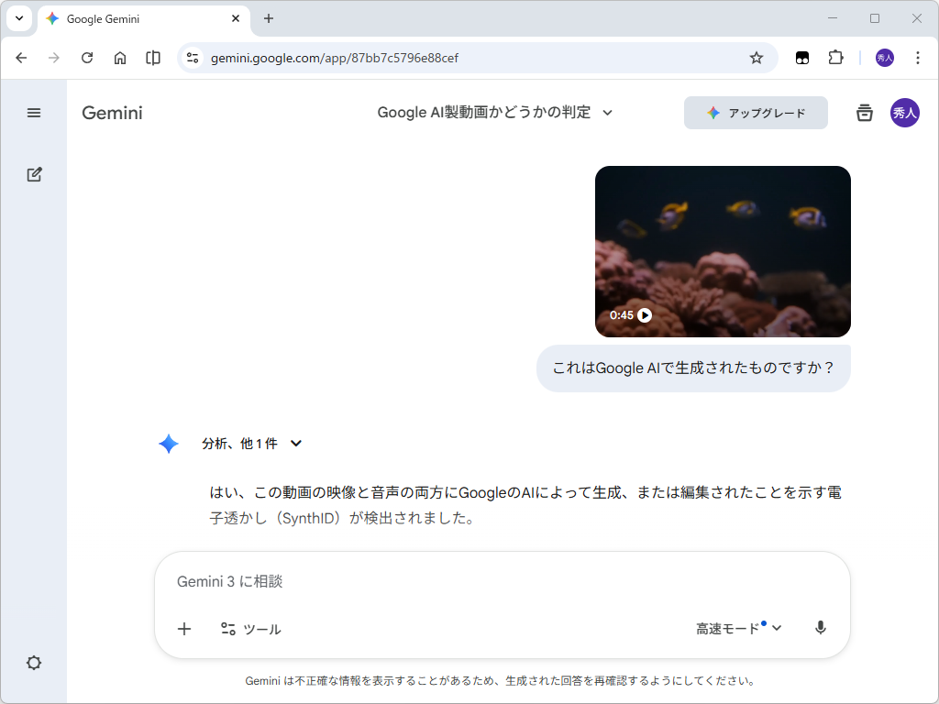
Task: Play the underwater fish video
Action: point(646,314)
